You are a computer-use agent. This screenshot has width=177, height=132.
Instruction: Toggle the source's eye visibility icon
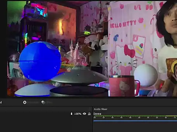(x=84, y=114)
